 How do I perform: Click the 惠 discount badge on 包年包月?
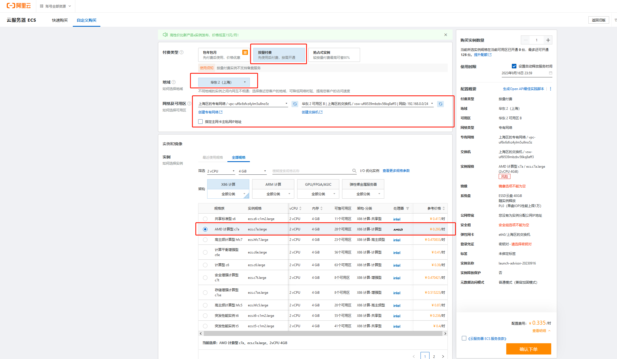point(245,52)
